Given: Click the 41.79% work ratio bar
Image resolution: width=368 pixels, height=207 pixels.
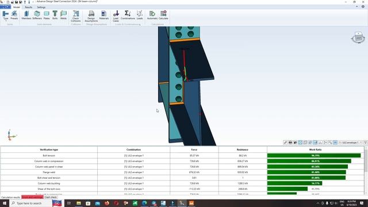Looking at the screenshot, I should (x=287, y=189).
